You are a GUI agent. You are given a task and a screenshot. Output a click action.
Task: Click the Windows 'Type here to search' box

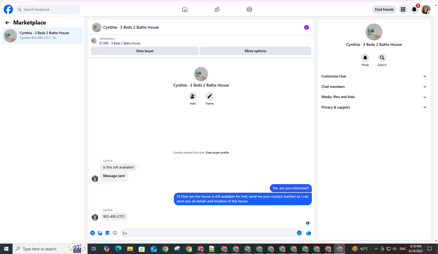(50, 249)
